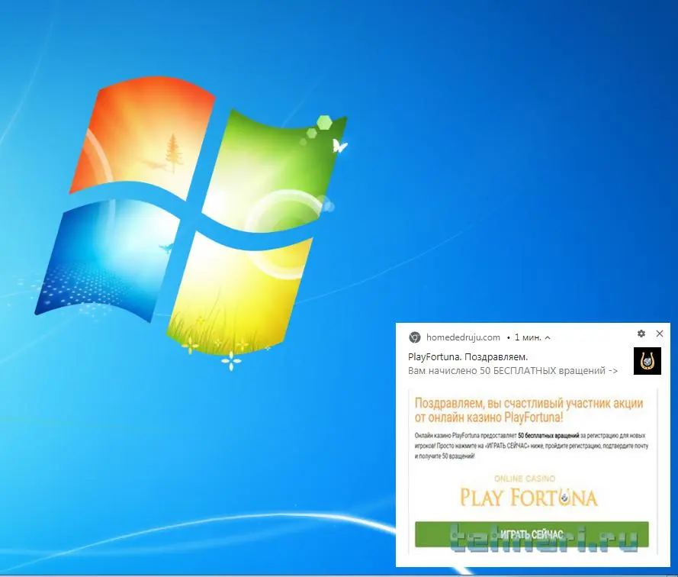
Task: Click the PlayFortuna horseshoe logo icon
Action: [647, 360]
